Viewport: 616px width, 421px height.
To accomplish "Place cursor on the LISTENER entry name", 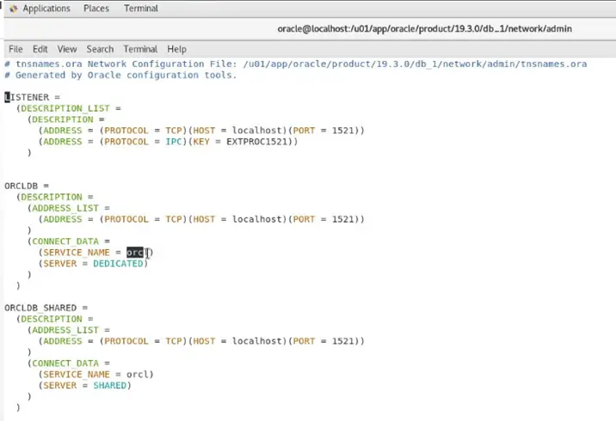I will (27, 98).
